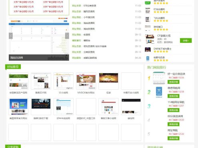Open 好一站分类目录 ranked first

[x=176, y=74]
